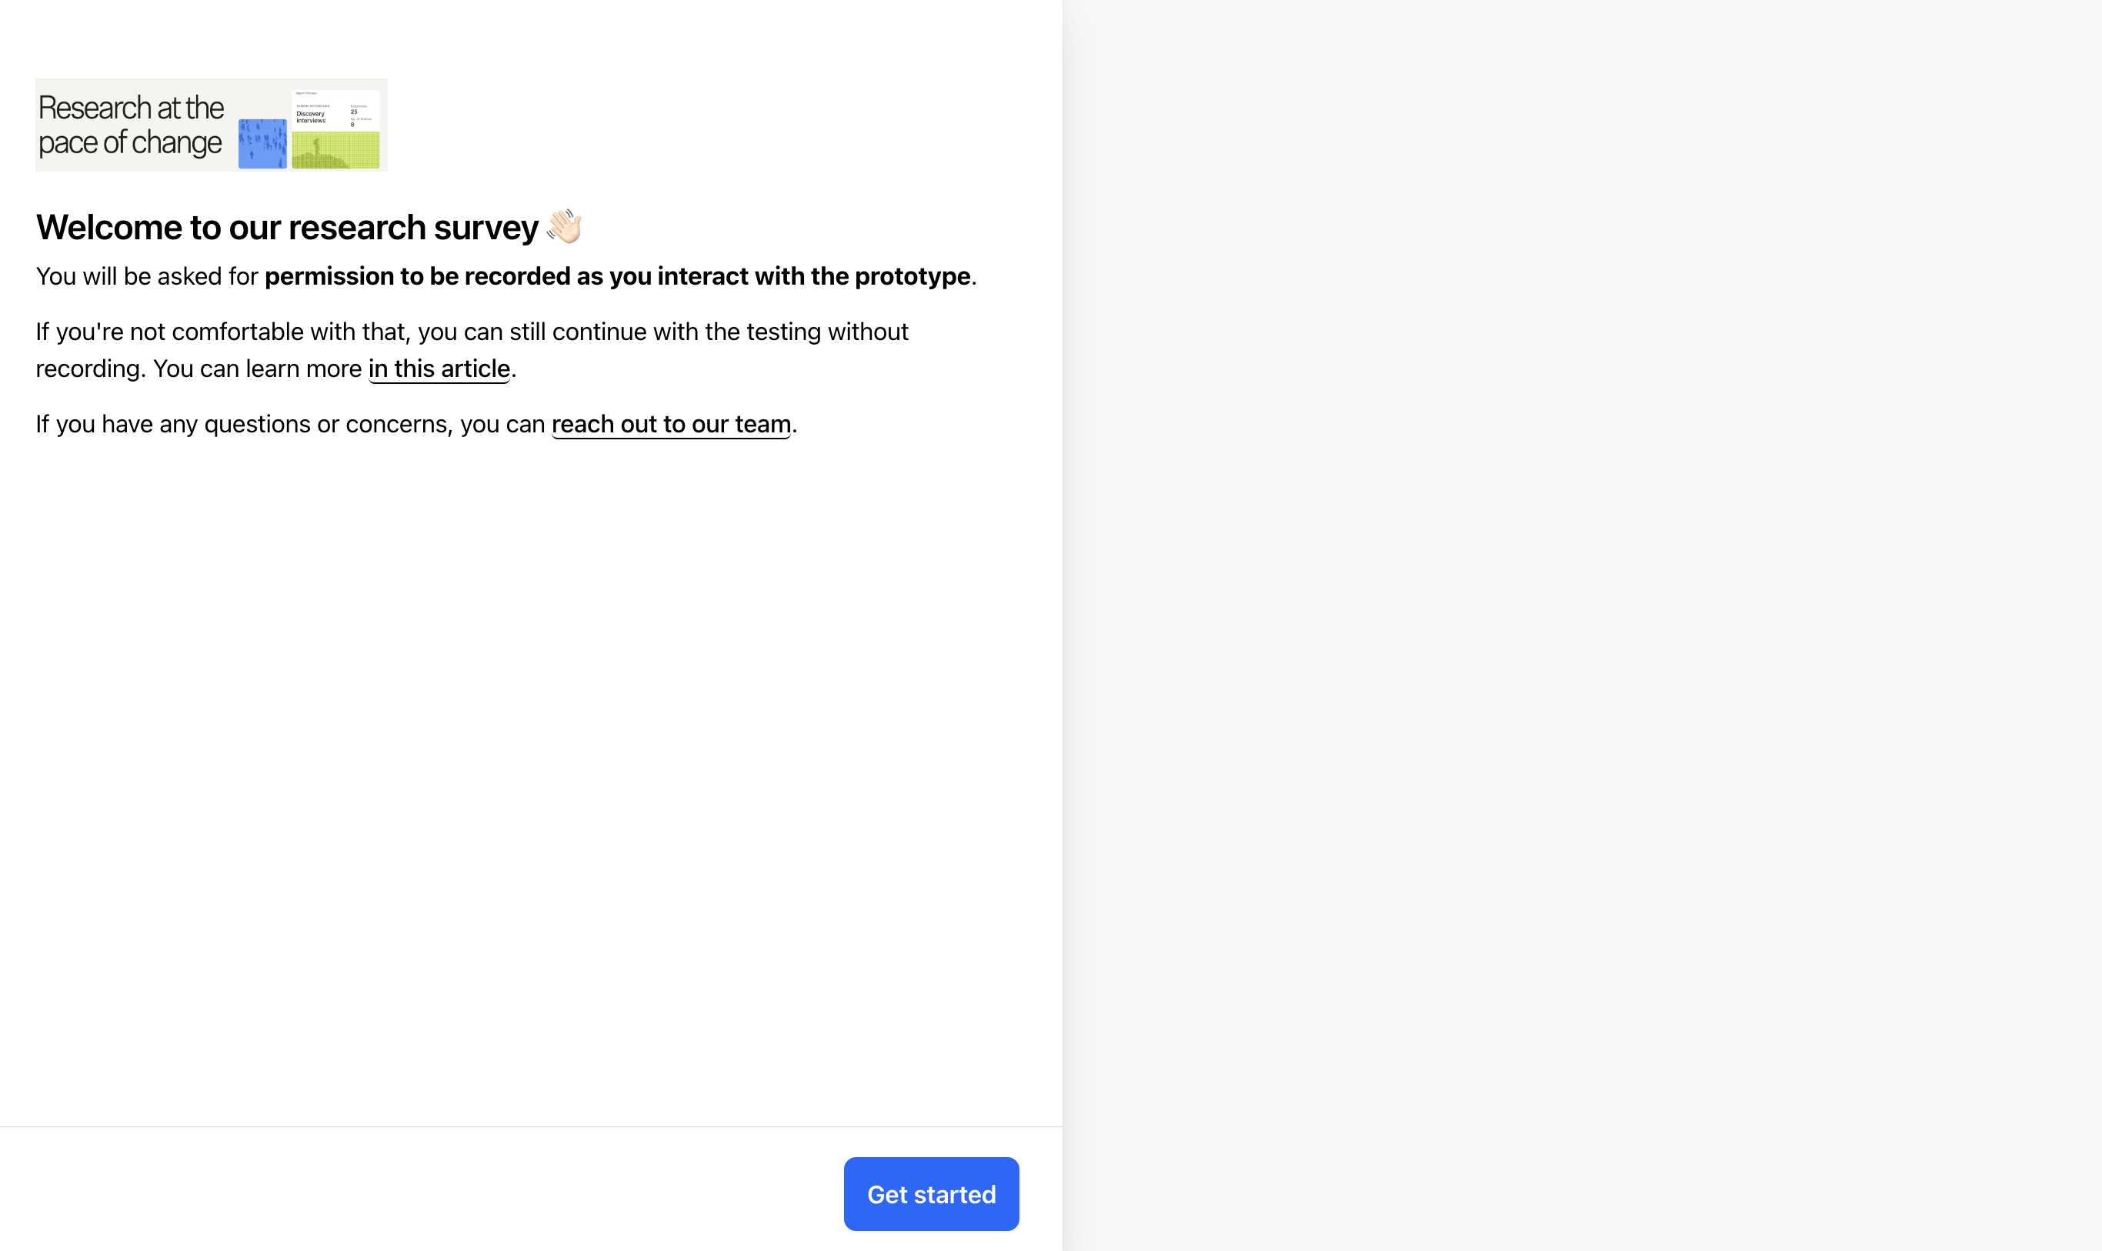Image resolution: width=2102 pixels, height=1251 pixels.
Task: Click the word 'prototype' in bold sentence
Action: (x=912, y=276)
